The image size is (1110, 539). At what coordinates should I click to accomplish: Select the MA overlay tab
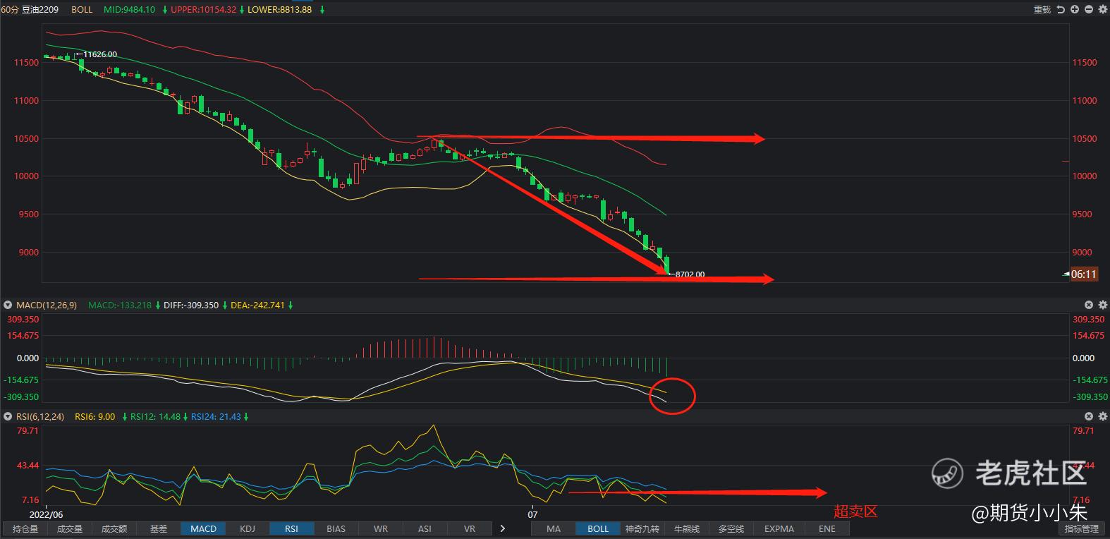[554, 528]
